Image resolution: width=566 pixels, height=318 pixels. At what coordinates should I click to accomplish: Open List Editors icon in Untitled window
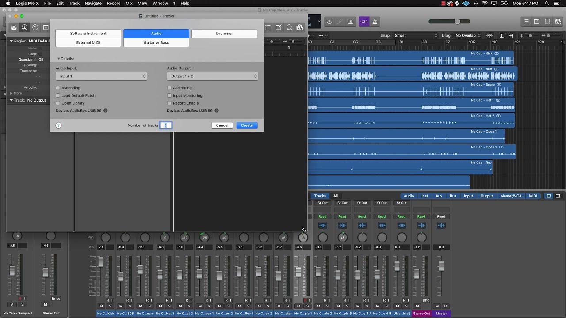(268, 27)
